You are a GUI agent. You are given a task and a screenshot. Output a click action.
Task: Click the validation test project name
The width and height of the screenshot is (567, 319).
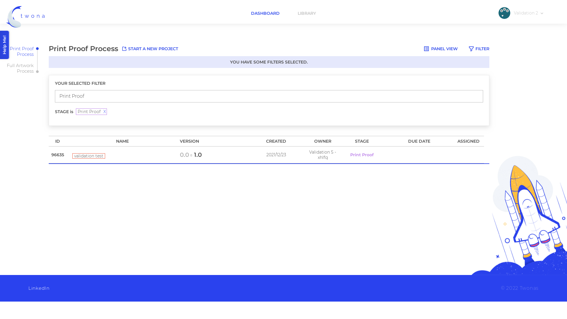point(89,156)
